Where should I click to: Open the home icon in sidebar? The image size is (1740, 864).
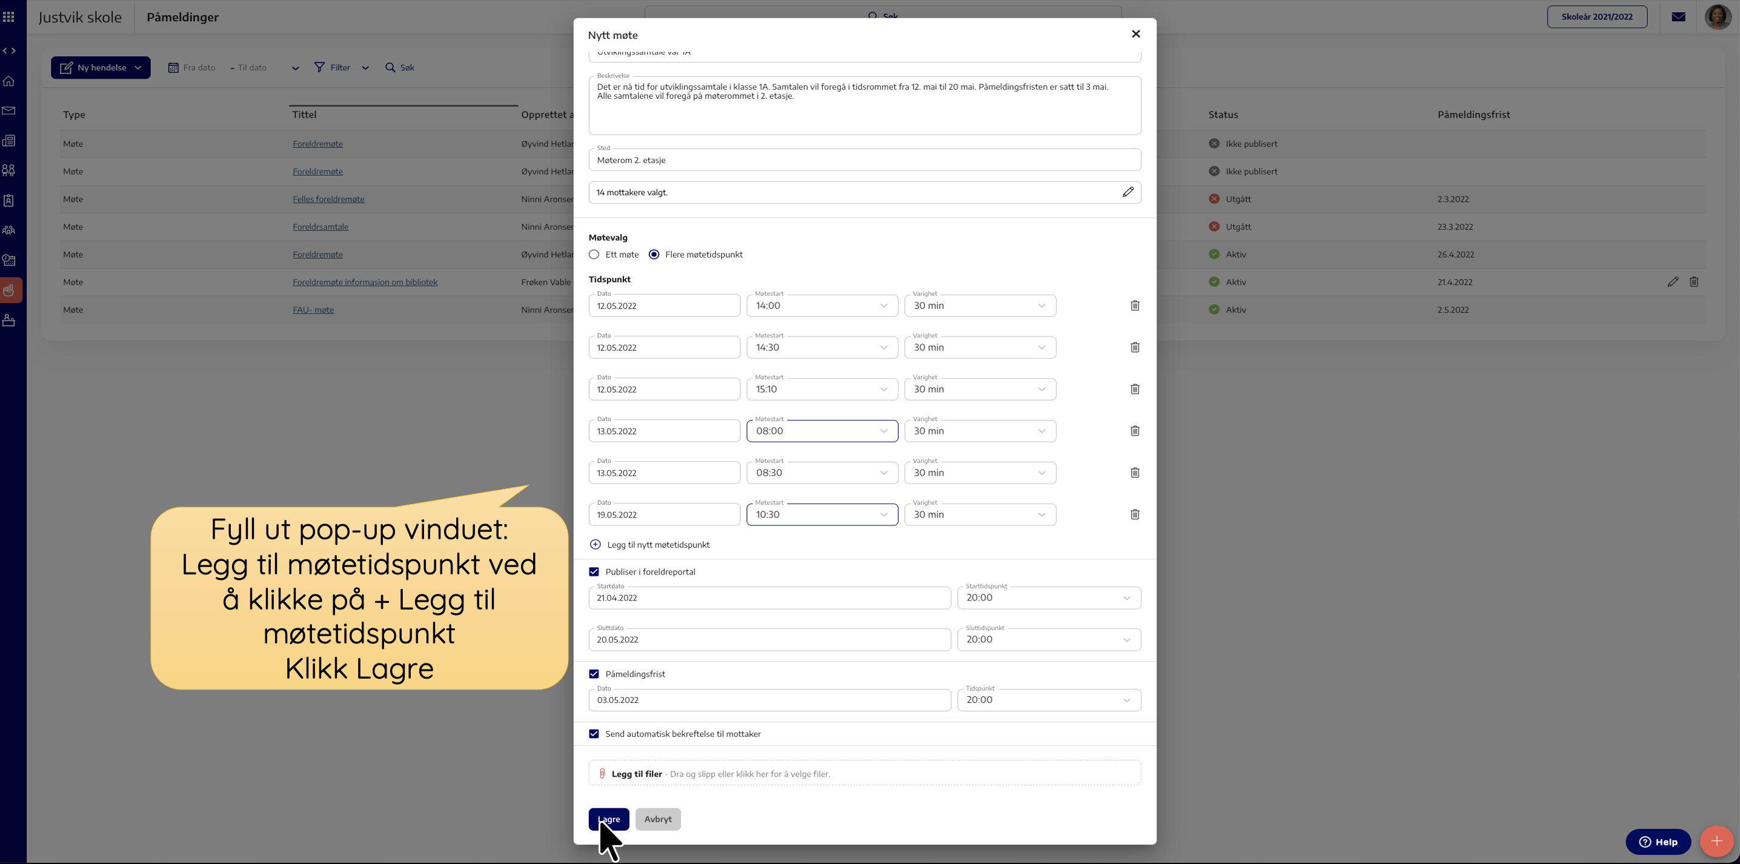click(x=8, y=81)
